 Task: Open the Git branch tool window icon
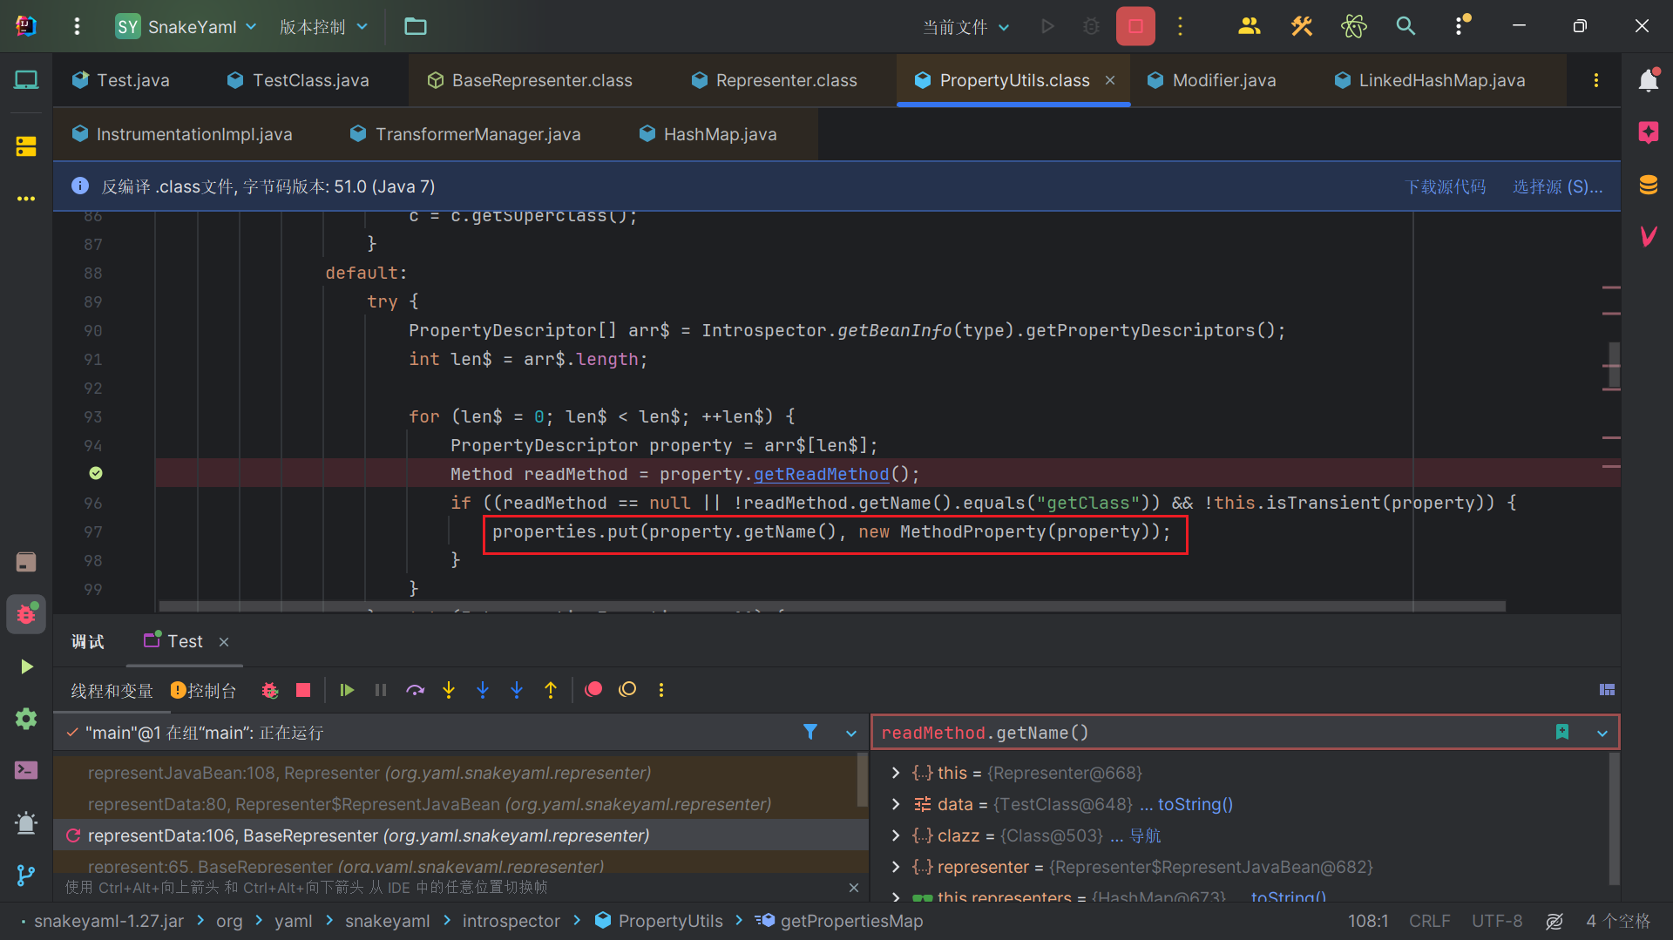(x=26, y=875)
